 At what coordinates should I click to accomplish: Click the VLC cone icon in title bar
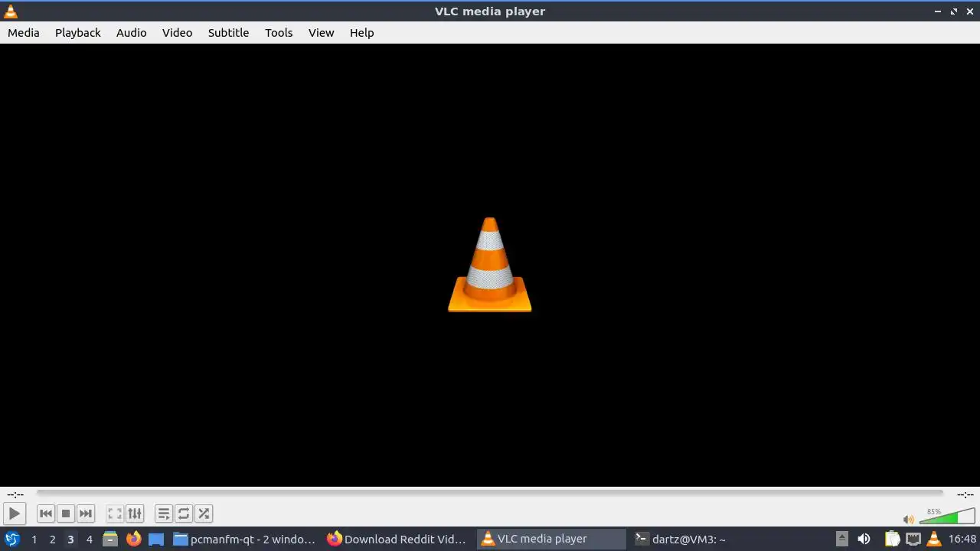(11, 11)
